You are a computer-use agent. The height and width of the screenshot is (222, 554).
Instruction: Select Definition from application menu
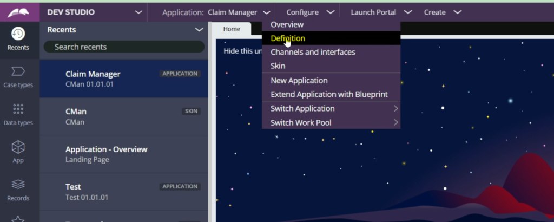tap(331, 38)
